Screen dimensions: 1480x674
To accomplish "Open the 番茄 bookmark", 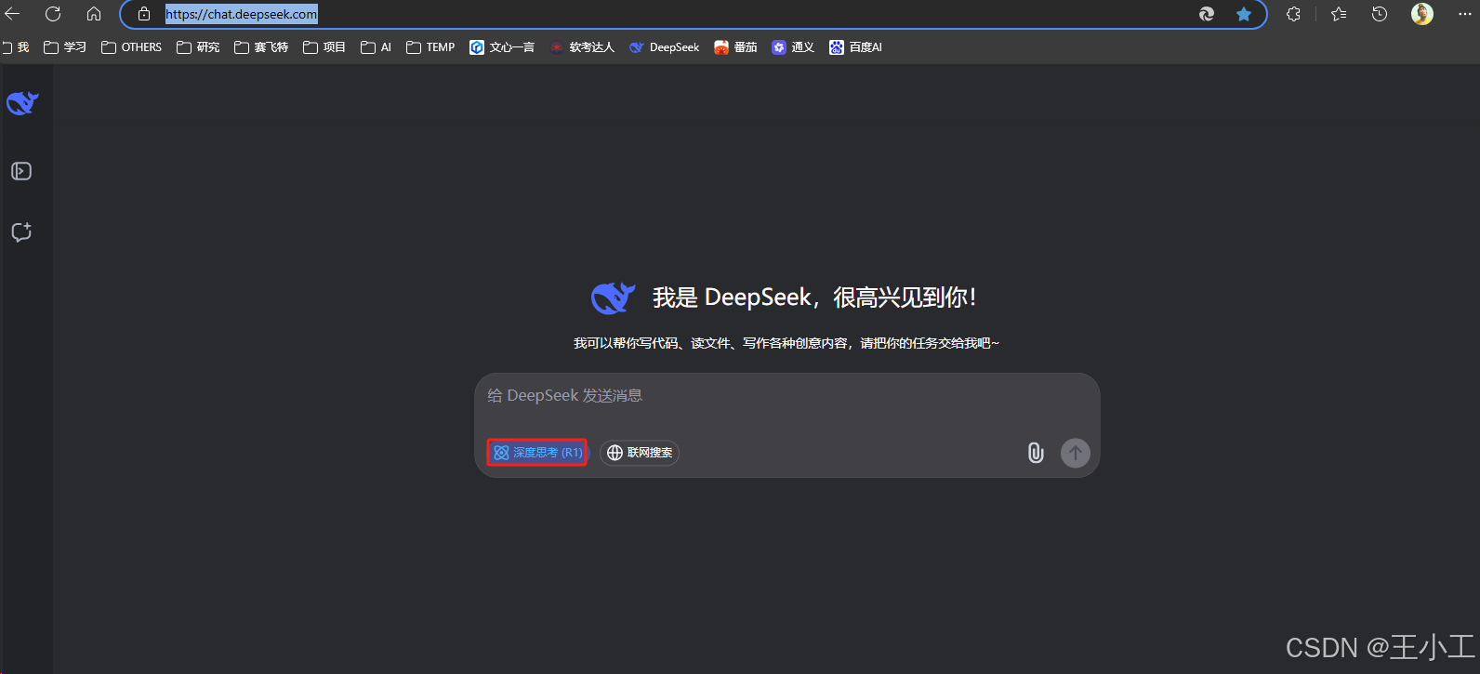I will (735, 47).
